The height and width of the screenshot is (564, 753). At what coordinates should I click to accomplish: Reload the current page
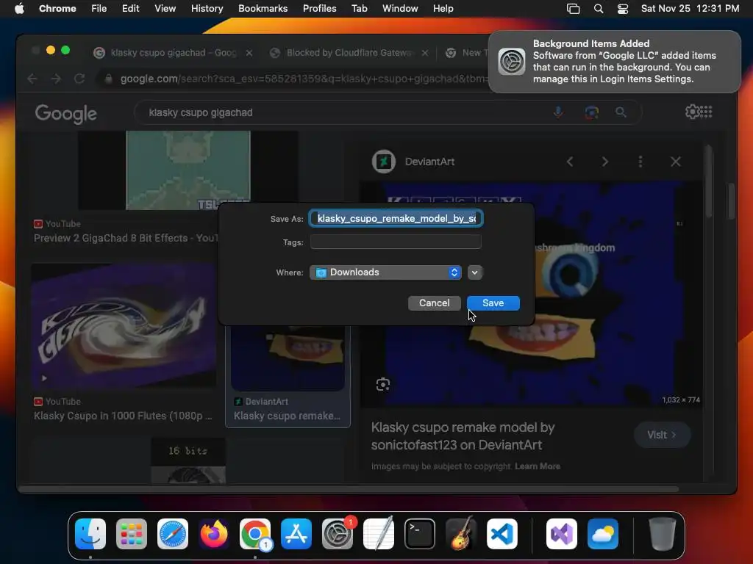[79, 79]
